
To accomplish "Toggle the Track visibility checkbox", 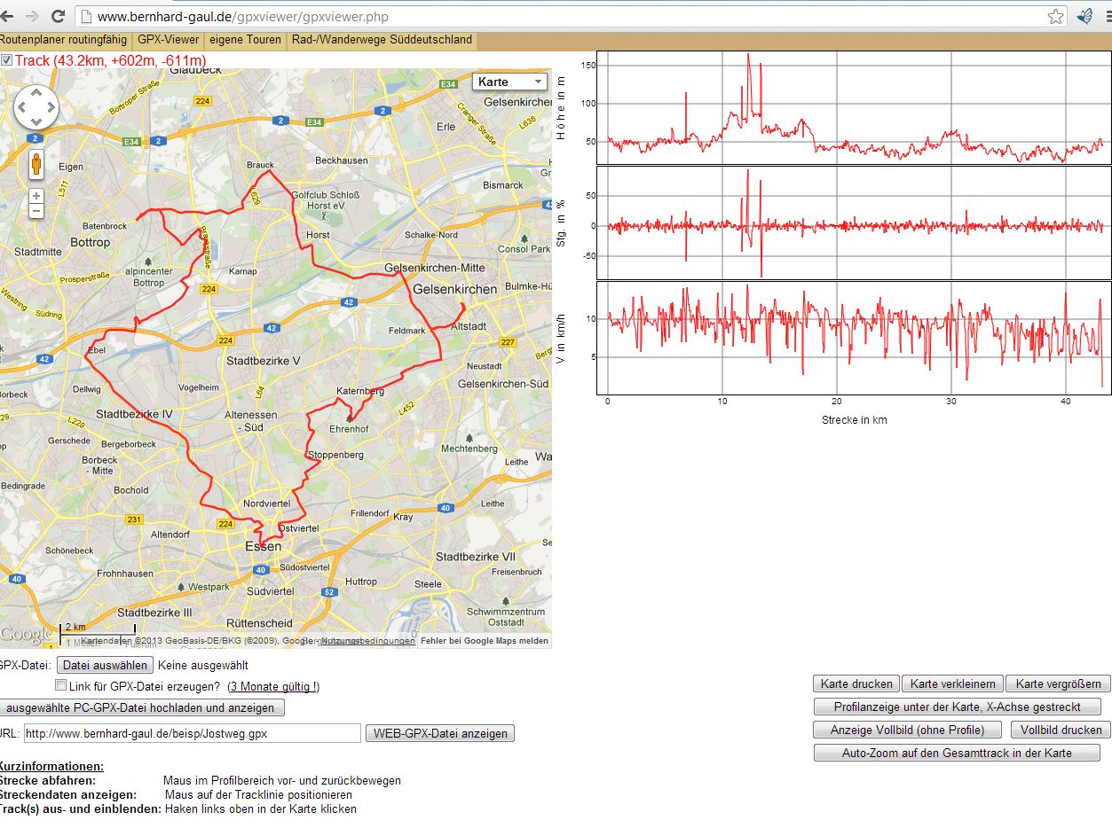I will [x=6, y=60].
